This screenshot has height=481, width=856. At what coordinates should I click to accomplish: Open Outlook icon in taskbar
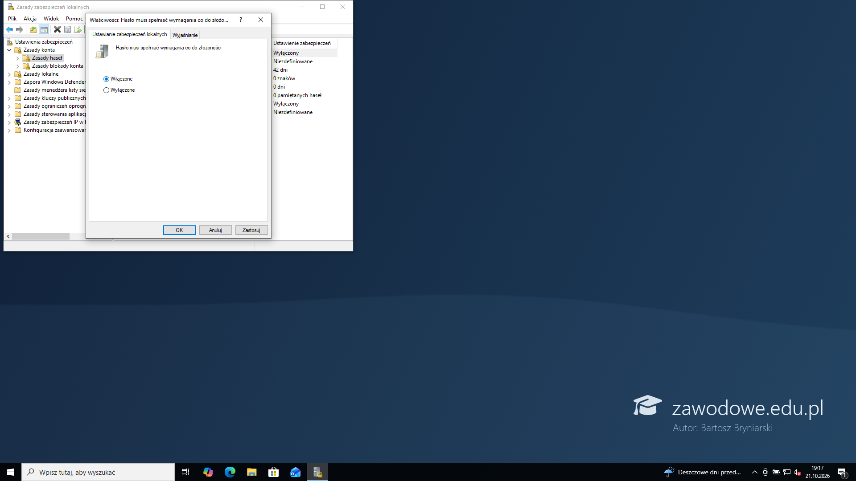(x=296, y=472)
